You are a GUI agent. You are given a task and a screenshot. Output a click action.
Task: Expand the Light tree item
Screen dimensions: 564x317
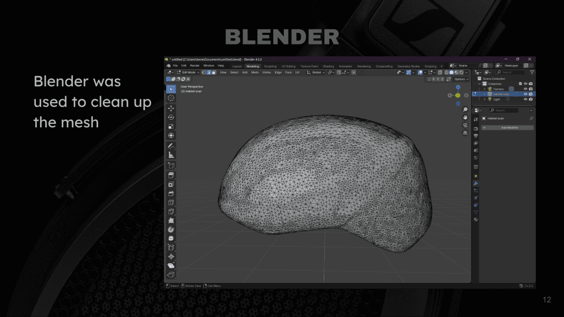[485, 99]
